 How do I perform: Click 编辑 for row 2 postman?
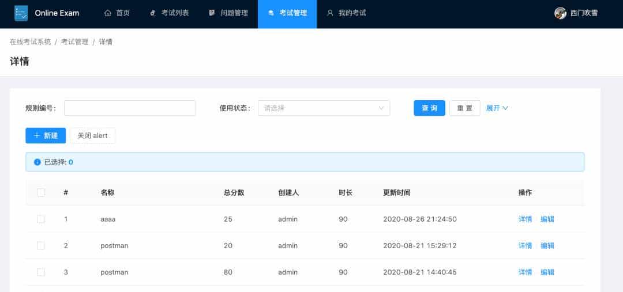pos(547,245)
